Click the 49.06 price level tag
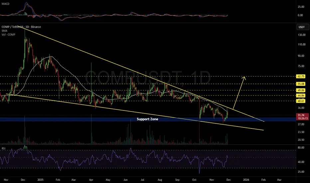310x183 pixels. 301,91
